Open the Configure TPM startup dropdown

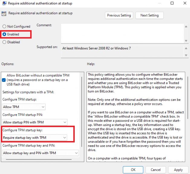click(x=24, y=107)
